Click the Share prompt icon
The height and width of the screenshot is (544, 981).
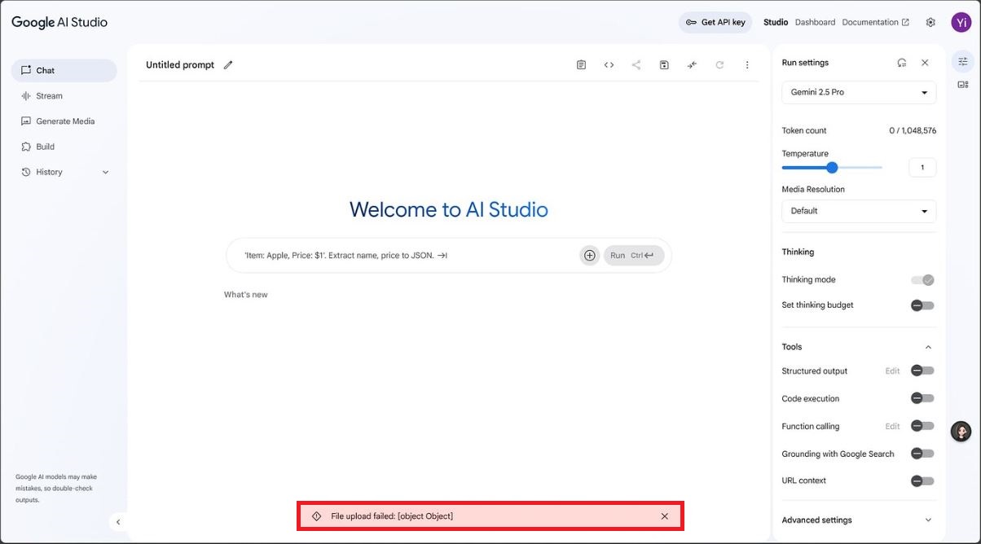(636, 65)
